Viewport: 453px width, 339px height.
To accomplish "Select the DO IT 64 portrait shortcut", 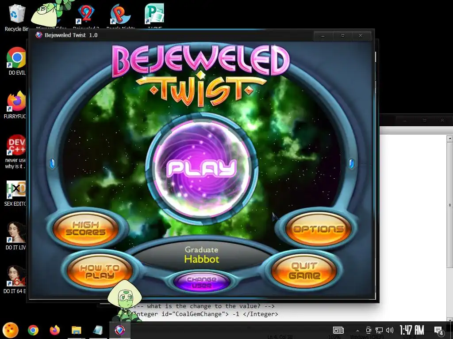I will click(15, 279).
